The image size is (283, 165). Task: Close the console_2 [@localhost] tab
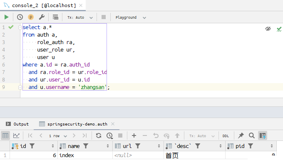click(81, 5)
